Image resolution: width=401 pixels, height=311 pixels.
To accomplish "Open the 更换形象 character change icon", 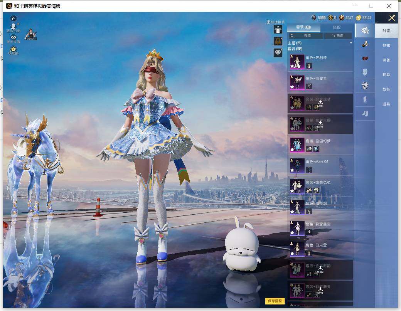I will (13, 28).
